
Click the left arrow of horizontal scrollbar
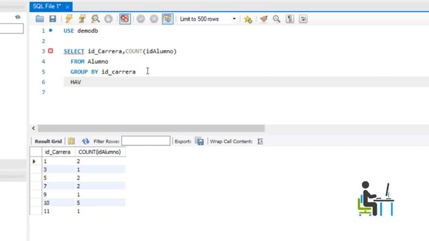34,128
